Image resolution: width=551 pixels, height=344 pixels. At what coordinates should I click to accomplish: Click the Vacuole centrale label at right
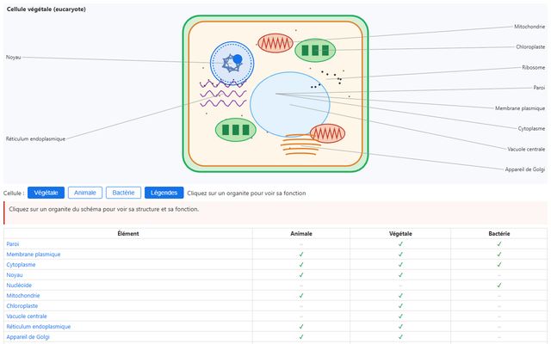[526, 149]
